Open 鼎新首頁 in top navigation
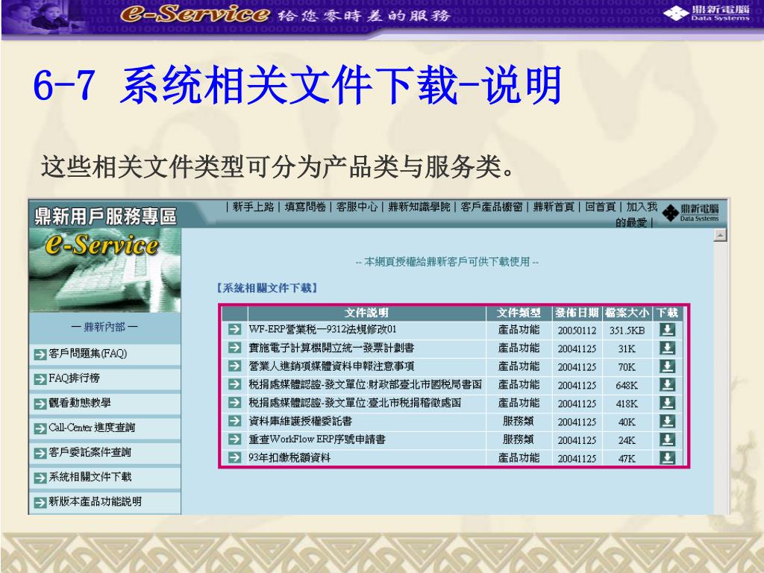Screen dimensions: 764x573 point(554,207)
